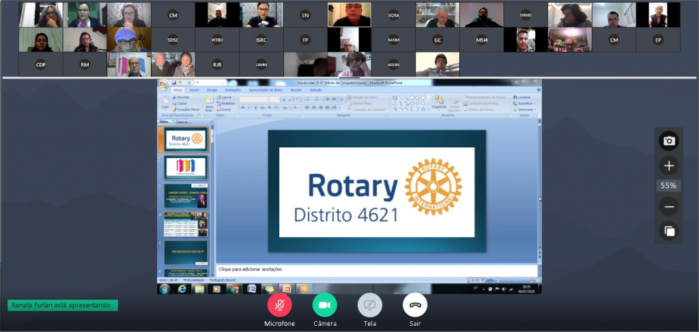Zoom in with the plus icon

[x=669, y=166]
